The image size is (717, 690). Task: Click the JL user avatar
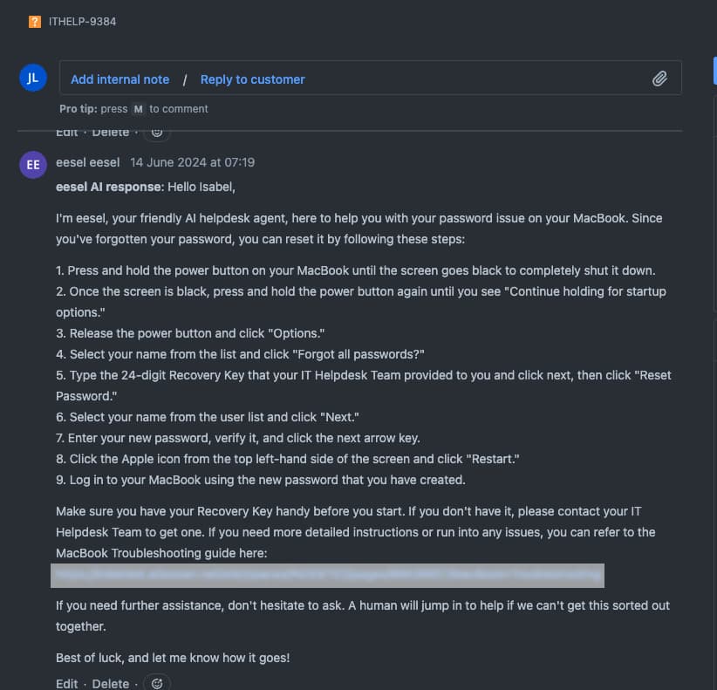coord(33,78)
